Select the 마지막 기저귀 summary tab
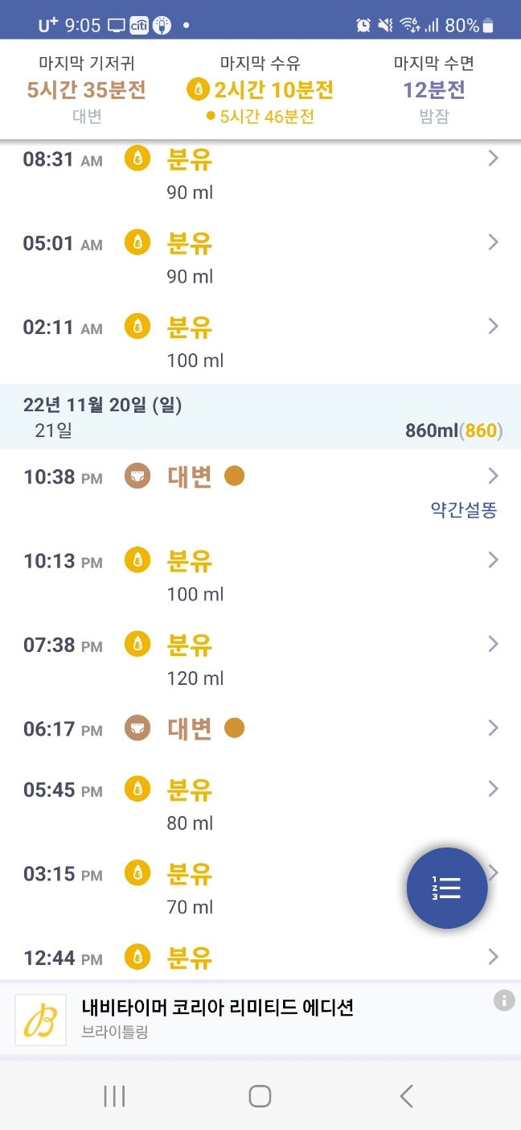 87,89
